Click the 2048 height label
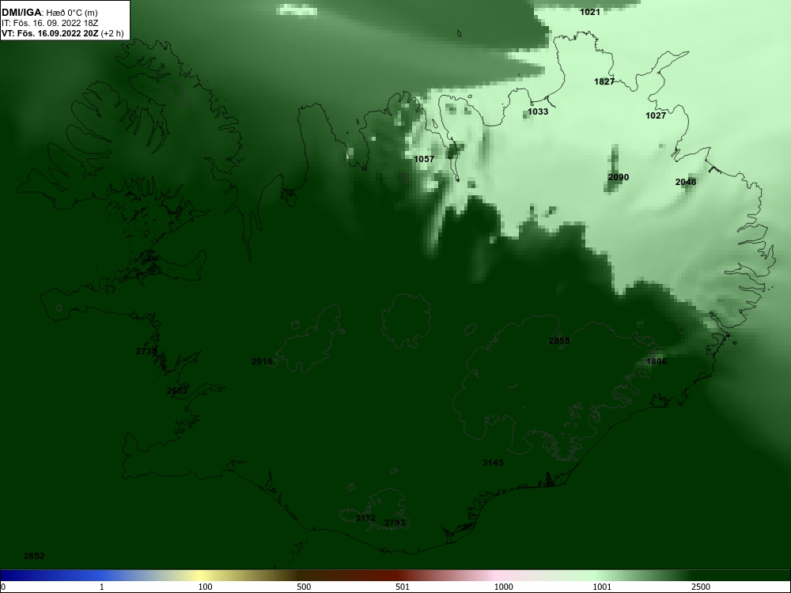The height and width of the screenshot is (593, 791). (x=686, y=183)
